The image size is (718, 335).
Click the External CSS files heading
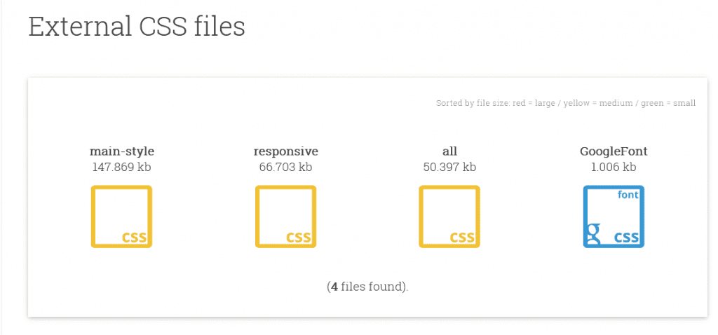pyautogui.click(x=137, y=27)
